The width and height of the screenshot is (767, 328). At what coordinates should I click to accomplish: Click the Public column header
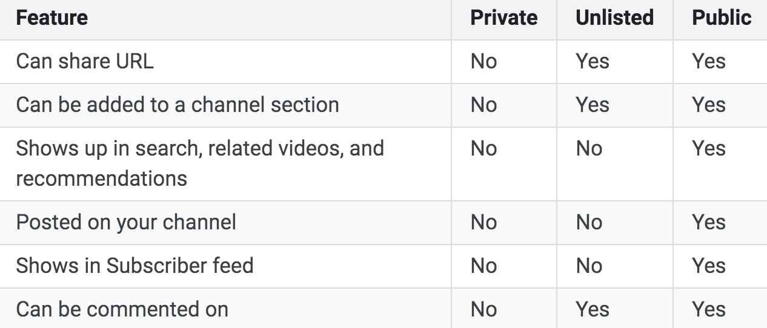click(x=722, y=18)
